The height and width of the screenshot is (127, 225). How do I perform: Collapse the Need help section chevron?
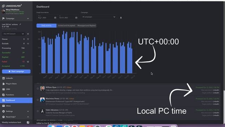(x=28, y=117)
